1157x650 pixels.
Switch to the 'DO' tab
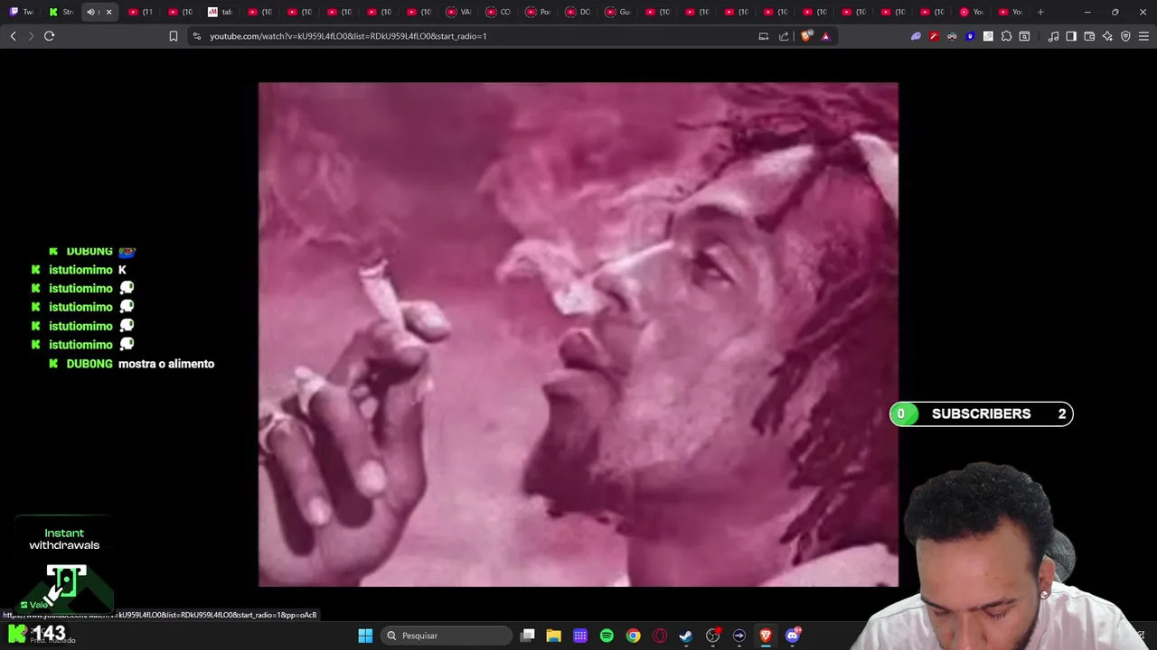578,12
